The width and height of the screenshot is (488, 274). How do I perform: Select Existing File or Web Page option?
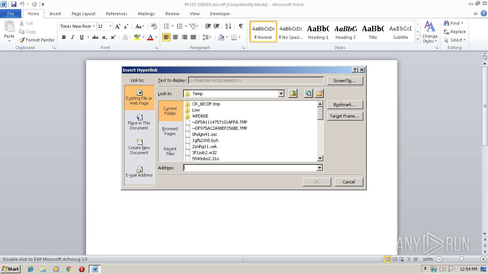(x=139, y=98)
